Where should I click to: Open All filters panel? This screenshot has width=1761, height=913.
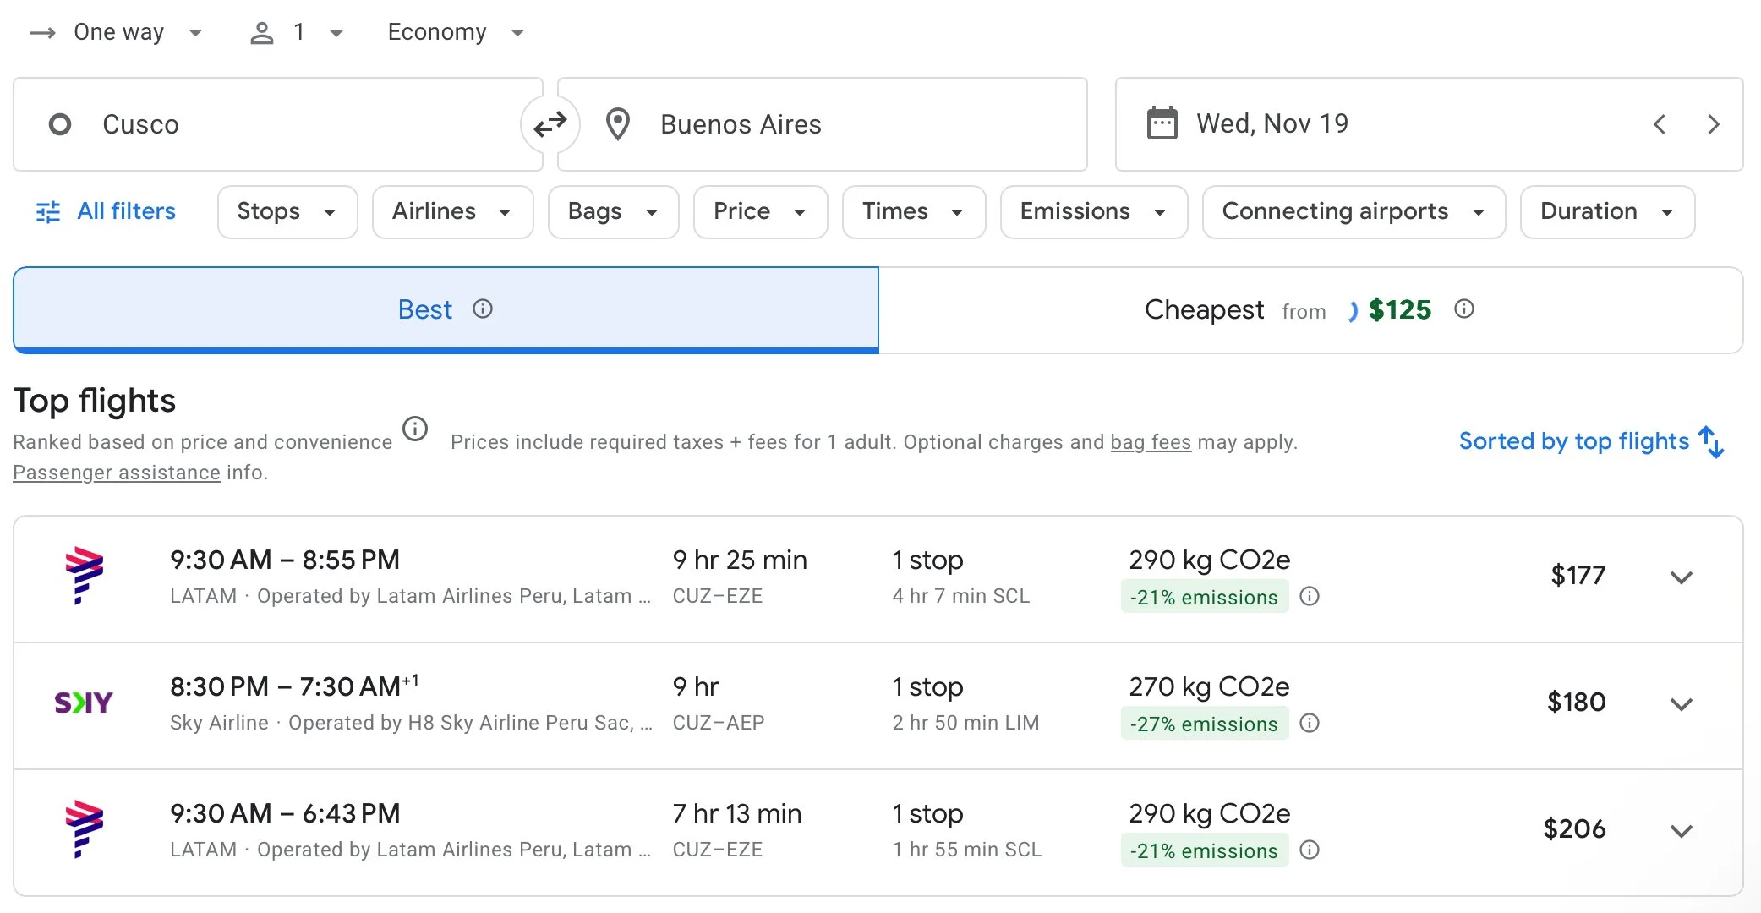[107, 211]
